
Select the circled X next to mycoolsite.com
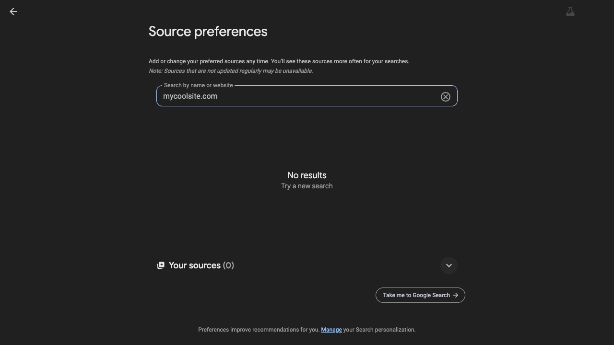point(445,96)
